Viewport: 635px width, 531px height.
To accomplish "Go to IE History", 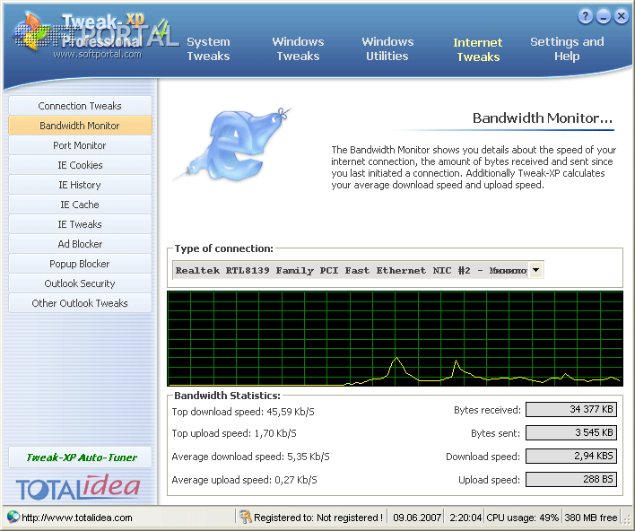I will (x=80, y=185).
